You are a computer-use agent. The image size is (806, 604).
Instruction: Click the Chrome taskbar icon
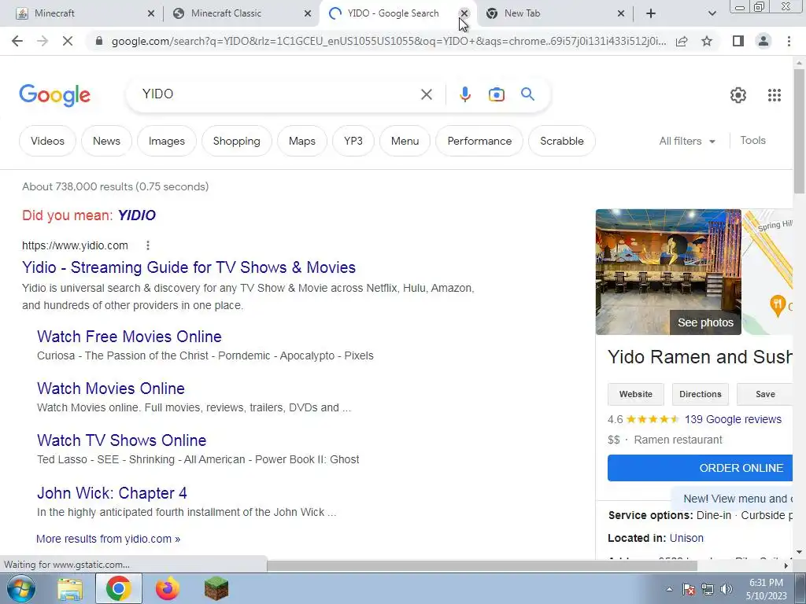pos(118,588)
